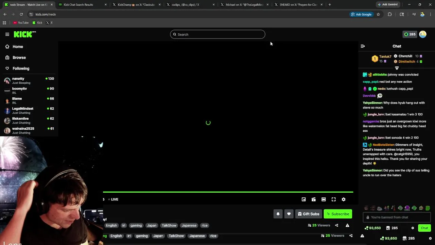Open the X bookmark in bookmarks bar

pos(49,23)
